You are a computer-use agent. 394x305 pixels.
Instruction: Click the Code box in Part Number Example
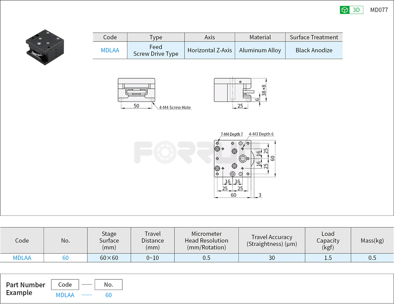click(x=65, y=284)
